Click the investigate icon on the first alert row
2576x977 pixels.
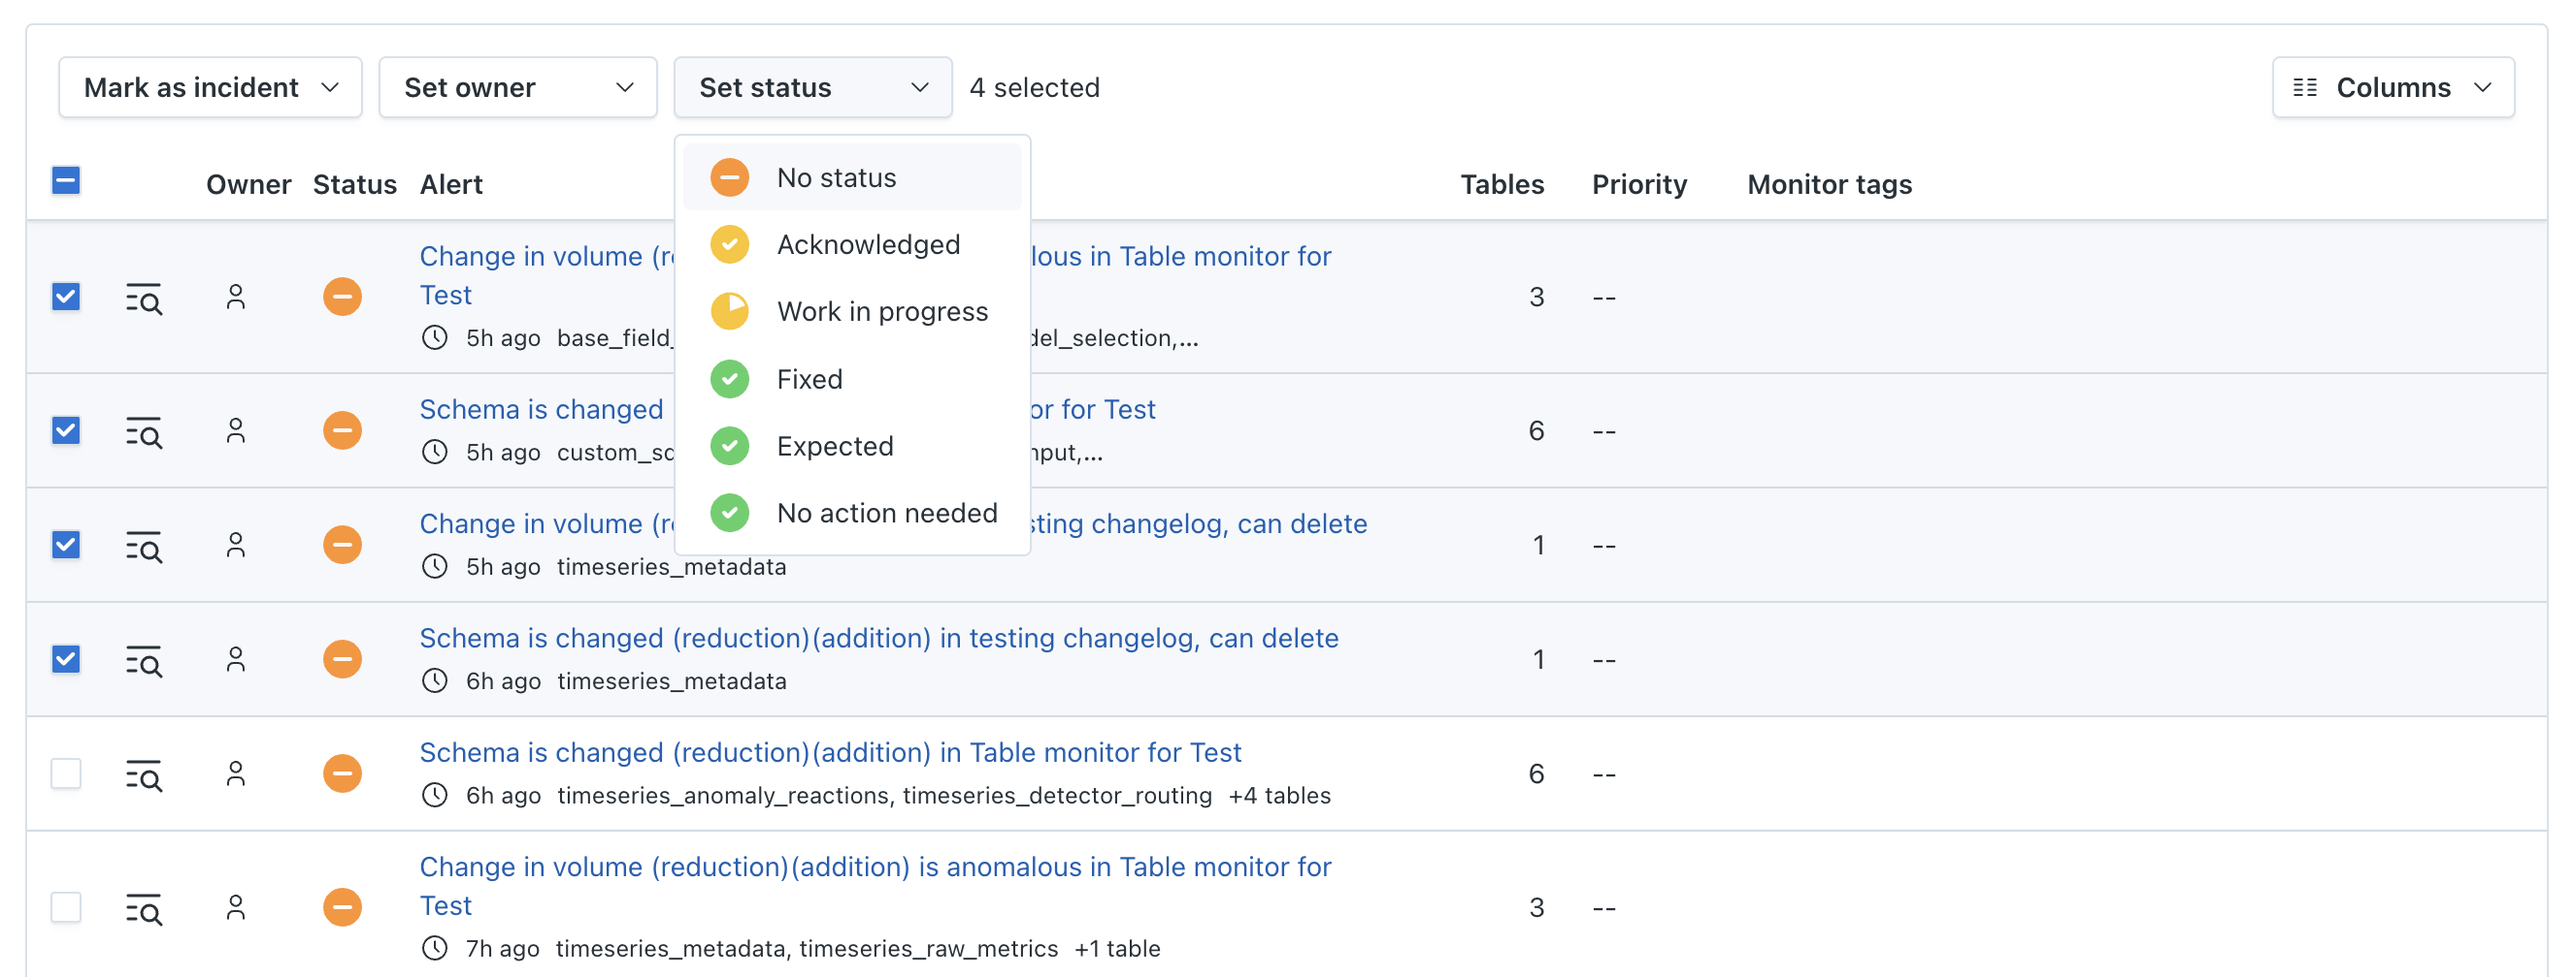coord(144,298)
